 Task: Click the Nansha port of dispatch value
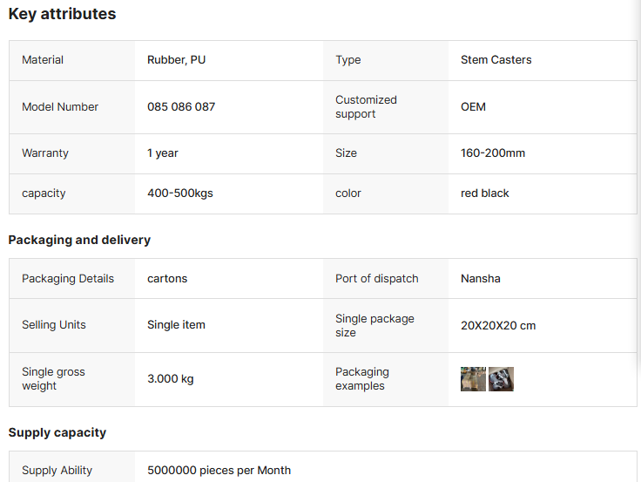(481, 279)
